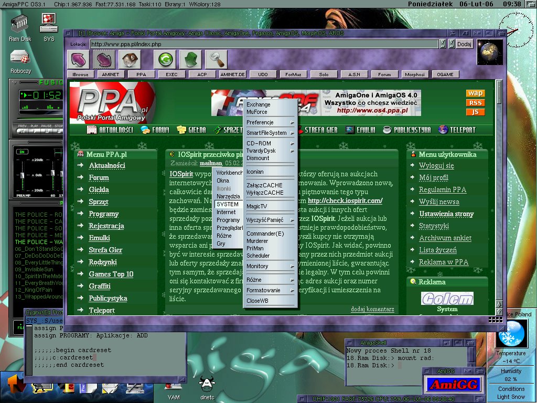This screenshot has width=537, height=403.
Task: Expand the Preferencje submenu
Action: [x=270, y=122]
